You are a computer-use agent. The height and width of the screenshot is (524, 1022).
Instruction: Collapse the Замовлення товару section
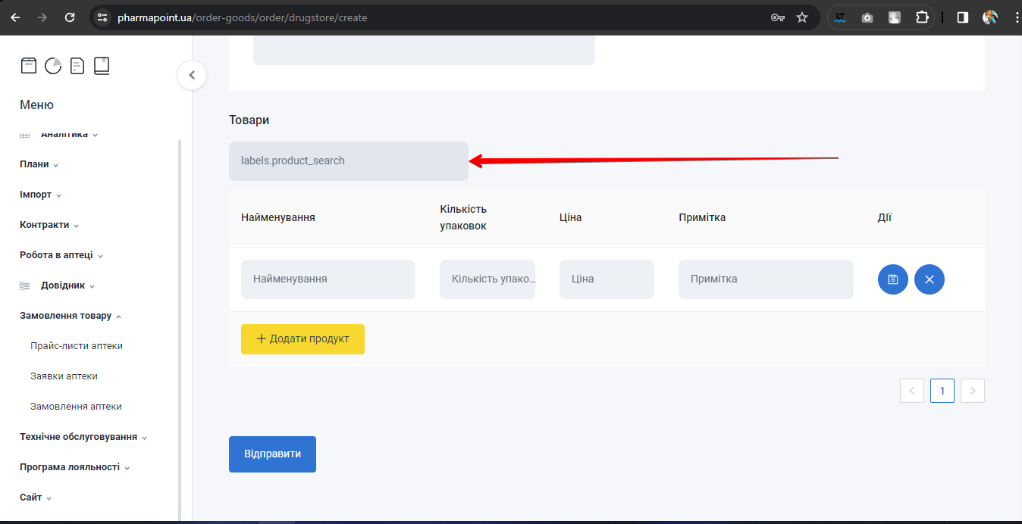[70, 316]
